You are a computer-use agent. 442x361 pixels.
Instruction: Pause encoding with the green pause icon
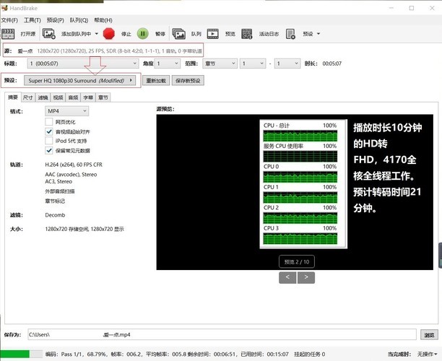point(142,33)
